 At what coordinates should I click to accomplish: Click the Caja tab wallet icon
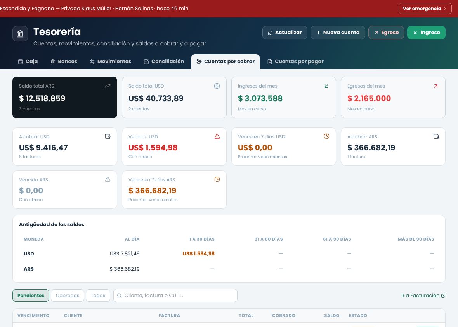[x=21, y=62]
